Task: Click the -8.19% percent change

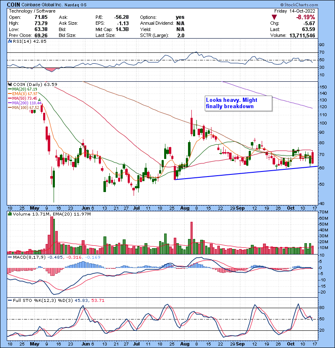Action: point(306,17)
